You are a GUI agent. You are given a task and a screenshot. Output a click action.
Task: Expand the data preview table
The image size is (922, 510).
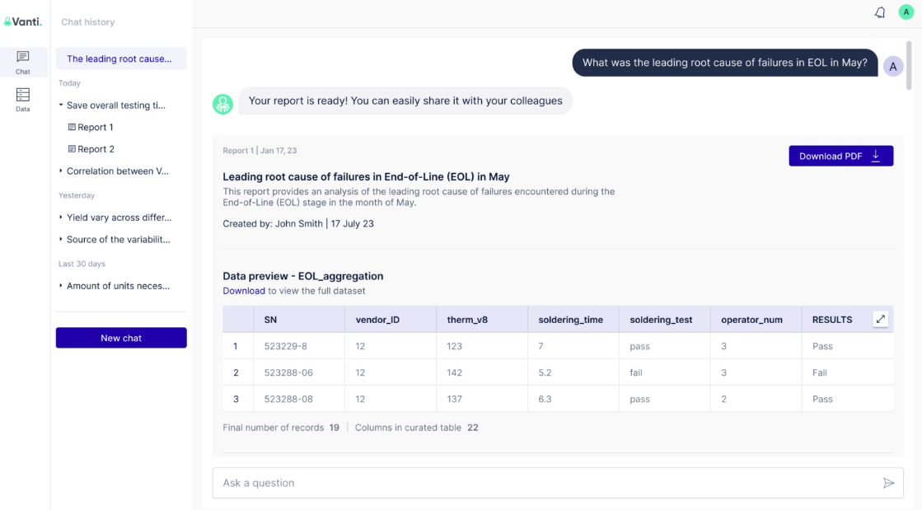pyautogui.click(x=881, y=319)
